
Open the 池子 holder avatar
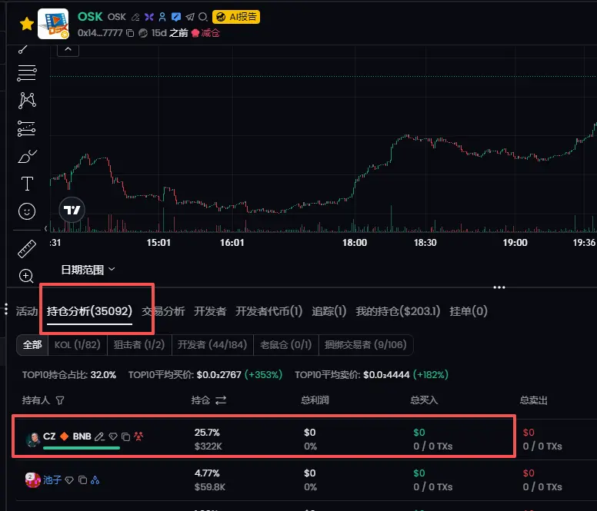(x=33, y=480)
